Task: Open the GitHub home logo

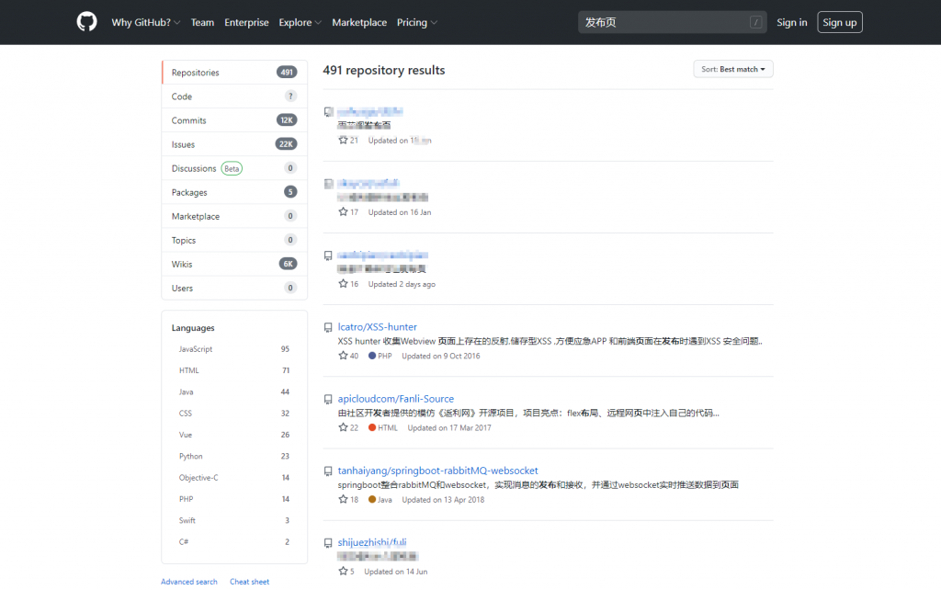Action: point(86,22)
